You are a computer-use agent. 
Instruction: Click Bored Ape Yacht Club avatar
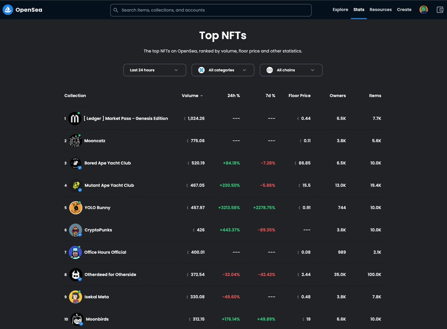[76, 163]
